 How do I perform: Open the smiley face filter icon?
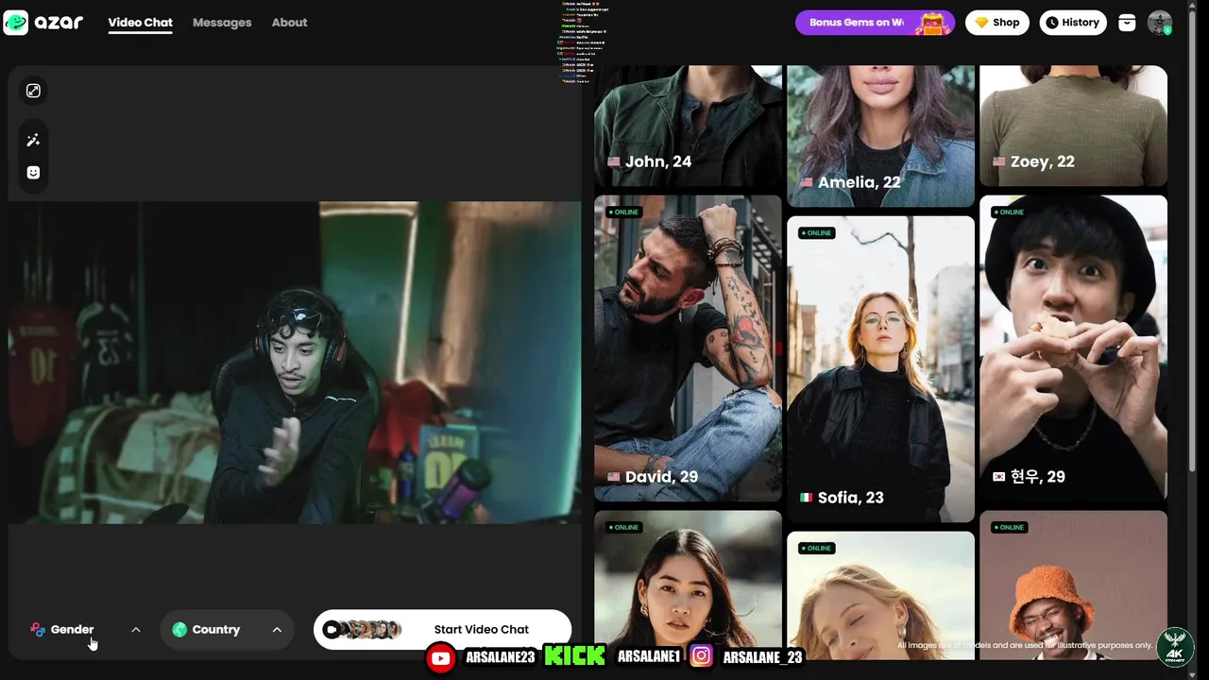(x=33, y=173)
